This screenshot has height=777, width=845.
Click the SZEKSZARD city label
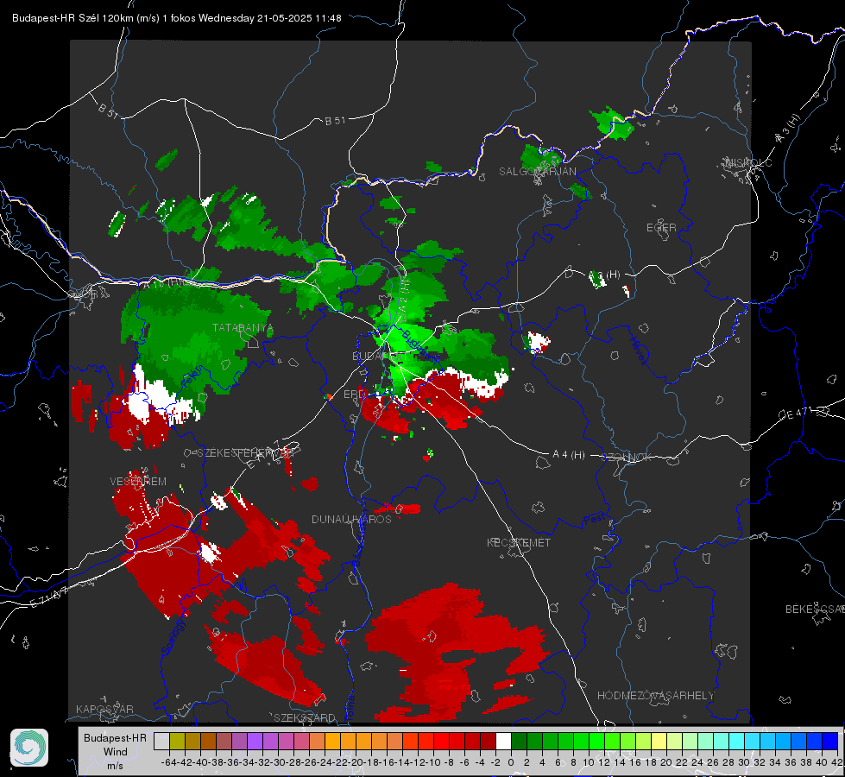tap(305, 717)
